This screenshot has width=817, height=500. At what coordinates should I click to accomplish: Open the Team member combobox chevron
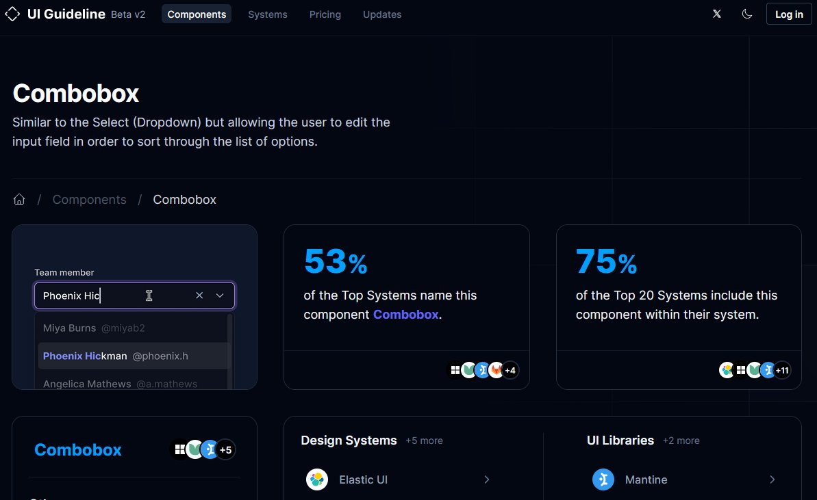(x=220, y=295)
